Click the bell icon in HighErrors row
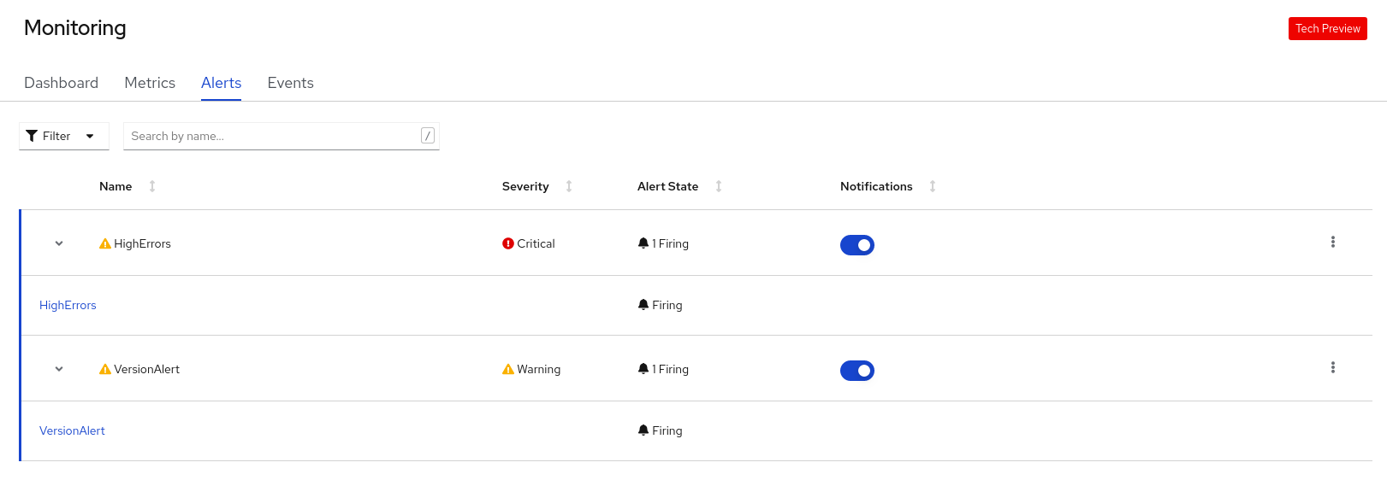 click(643, 243)
